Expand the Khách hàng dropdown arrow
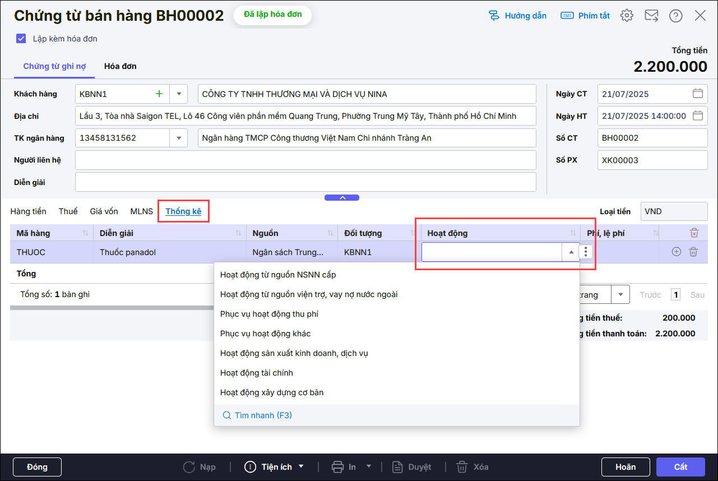The height and width of the screenshot is (481, 718). pyautogui.click(x=179, y=94)
